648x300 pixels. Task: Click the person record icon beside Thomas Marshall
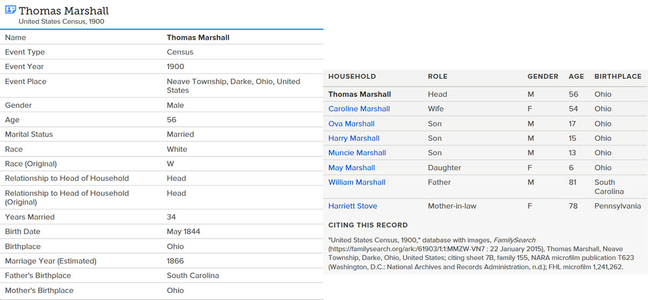tap(10, 10)
